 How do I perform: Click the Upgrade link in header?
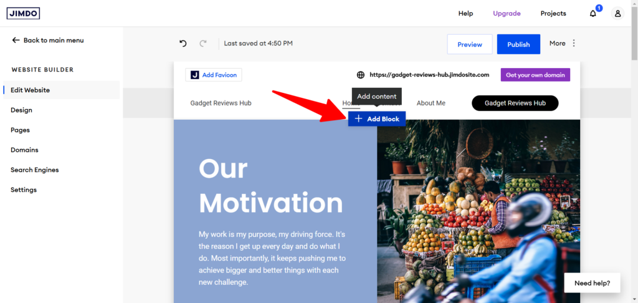point(507,13)
